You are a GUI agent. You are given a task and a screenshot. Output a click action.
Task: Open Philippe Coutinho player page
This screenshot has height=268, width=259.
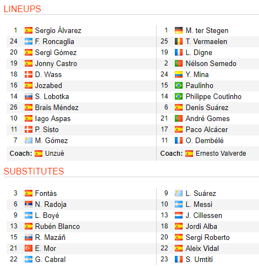click(x=213, y=97)
